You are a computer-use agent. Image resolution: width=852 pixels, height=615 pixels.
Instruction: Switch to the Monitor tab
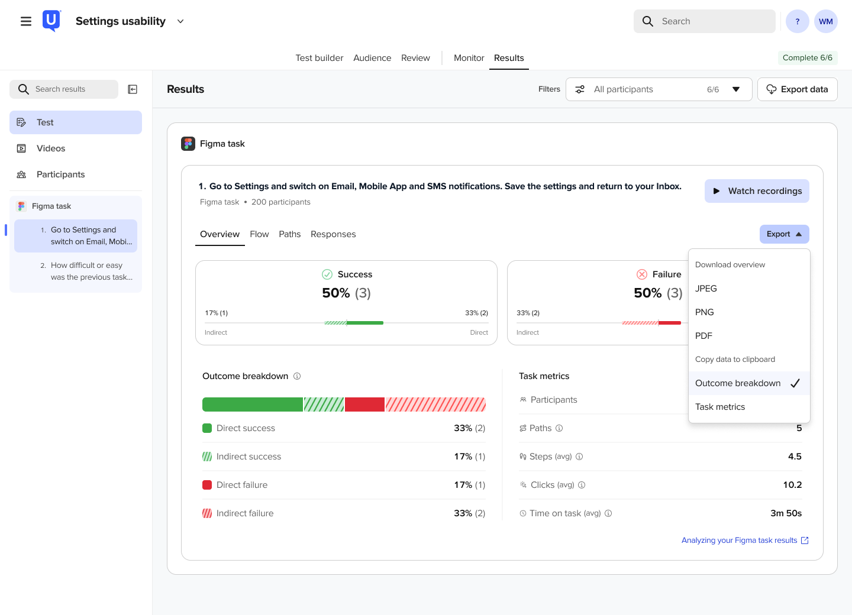pyautogui.click(x=469, y=58)
